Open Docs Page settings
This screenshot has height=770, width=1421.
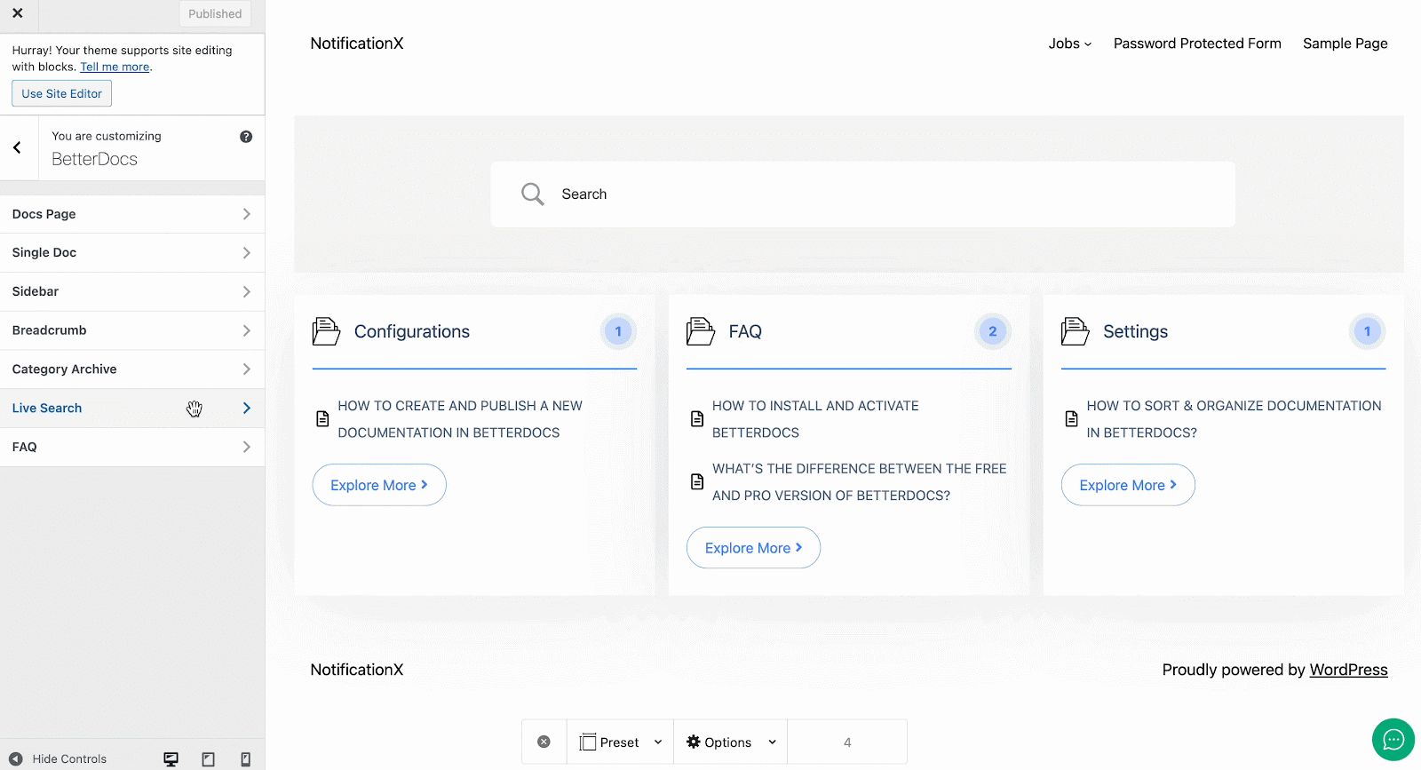(x=132, y=214)
